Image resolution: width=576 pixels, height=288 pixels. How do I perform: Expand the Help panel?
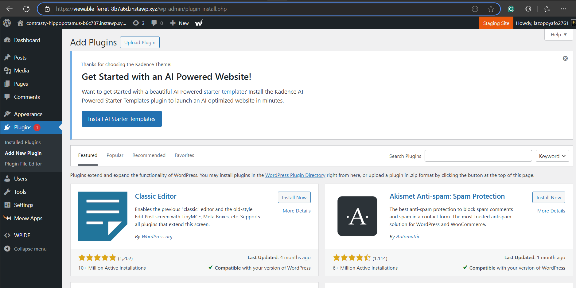[558, 34]
